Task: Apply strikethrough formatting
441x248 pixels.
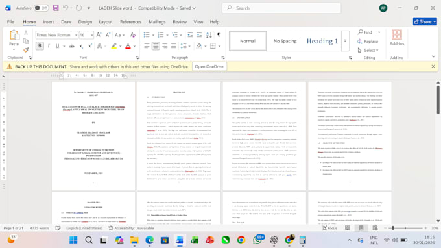Action: (x=72, y=46)
